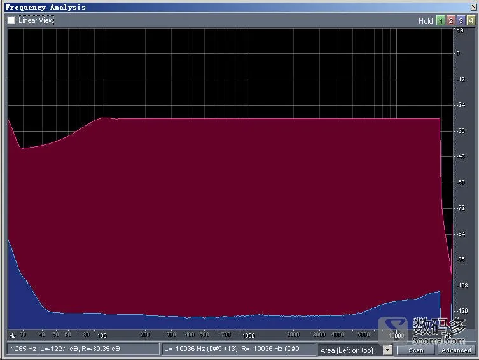The height and width of the screenshot is (360, 479).
Task: Open the Advanced options button
Action: (x=456, y=350)
